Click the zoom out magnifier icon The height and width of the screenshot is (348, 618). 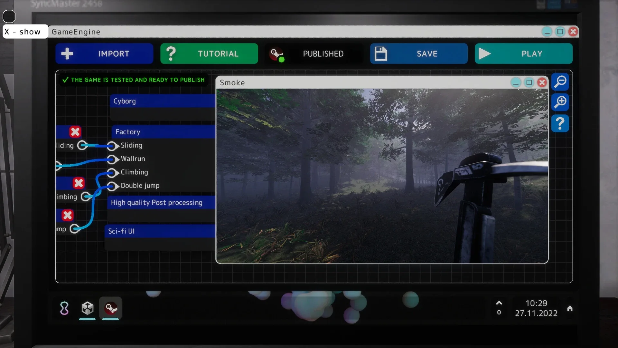tap(560, 82)
